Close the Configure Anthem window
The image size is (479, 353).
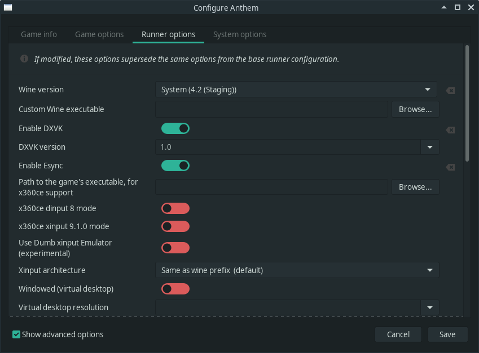471,7
